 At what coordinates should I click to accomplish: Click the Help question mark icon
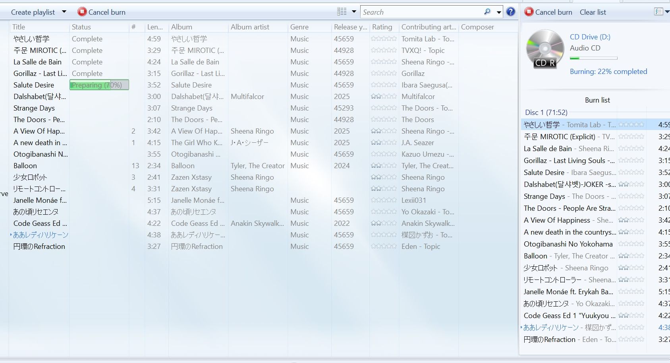click(x=511, y=12)
